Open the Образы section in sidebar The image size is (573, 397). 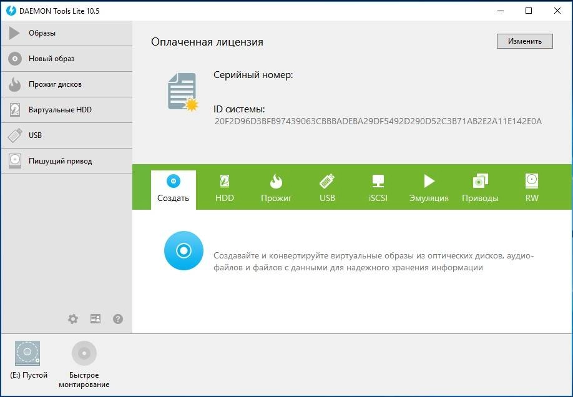[x=67, y=33]
